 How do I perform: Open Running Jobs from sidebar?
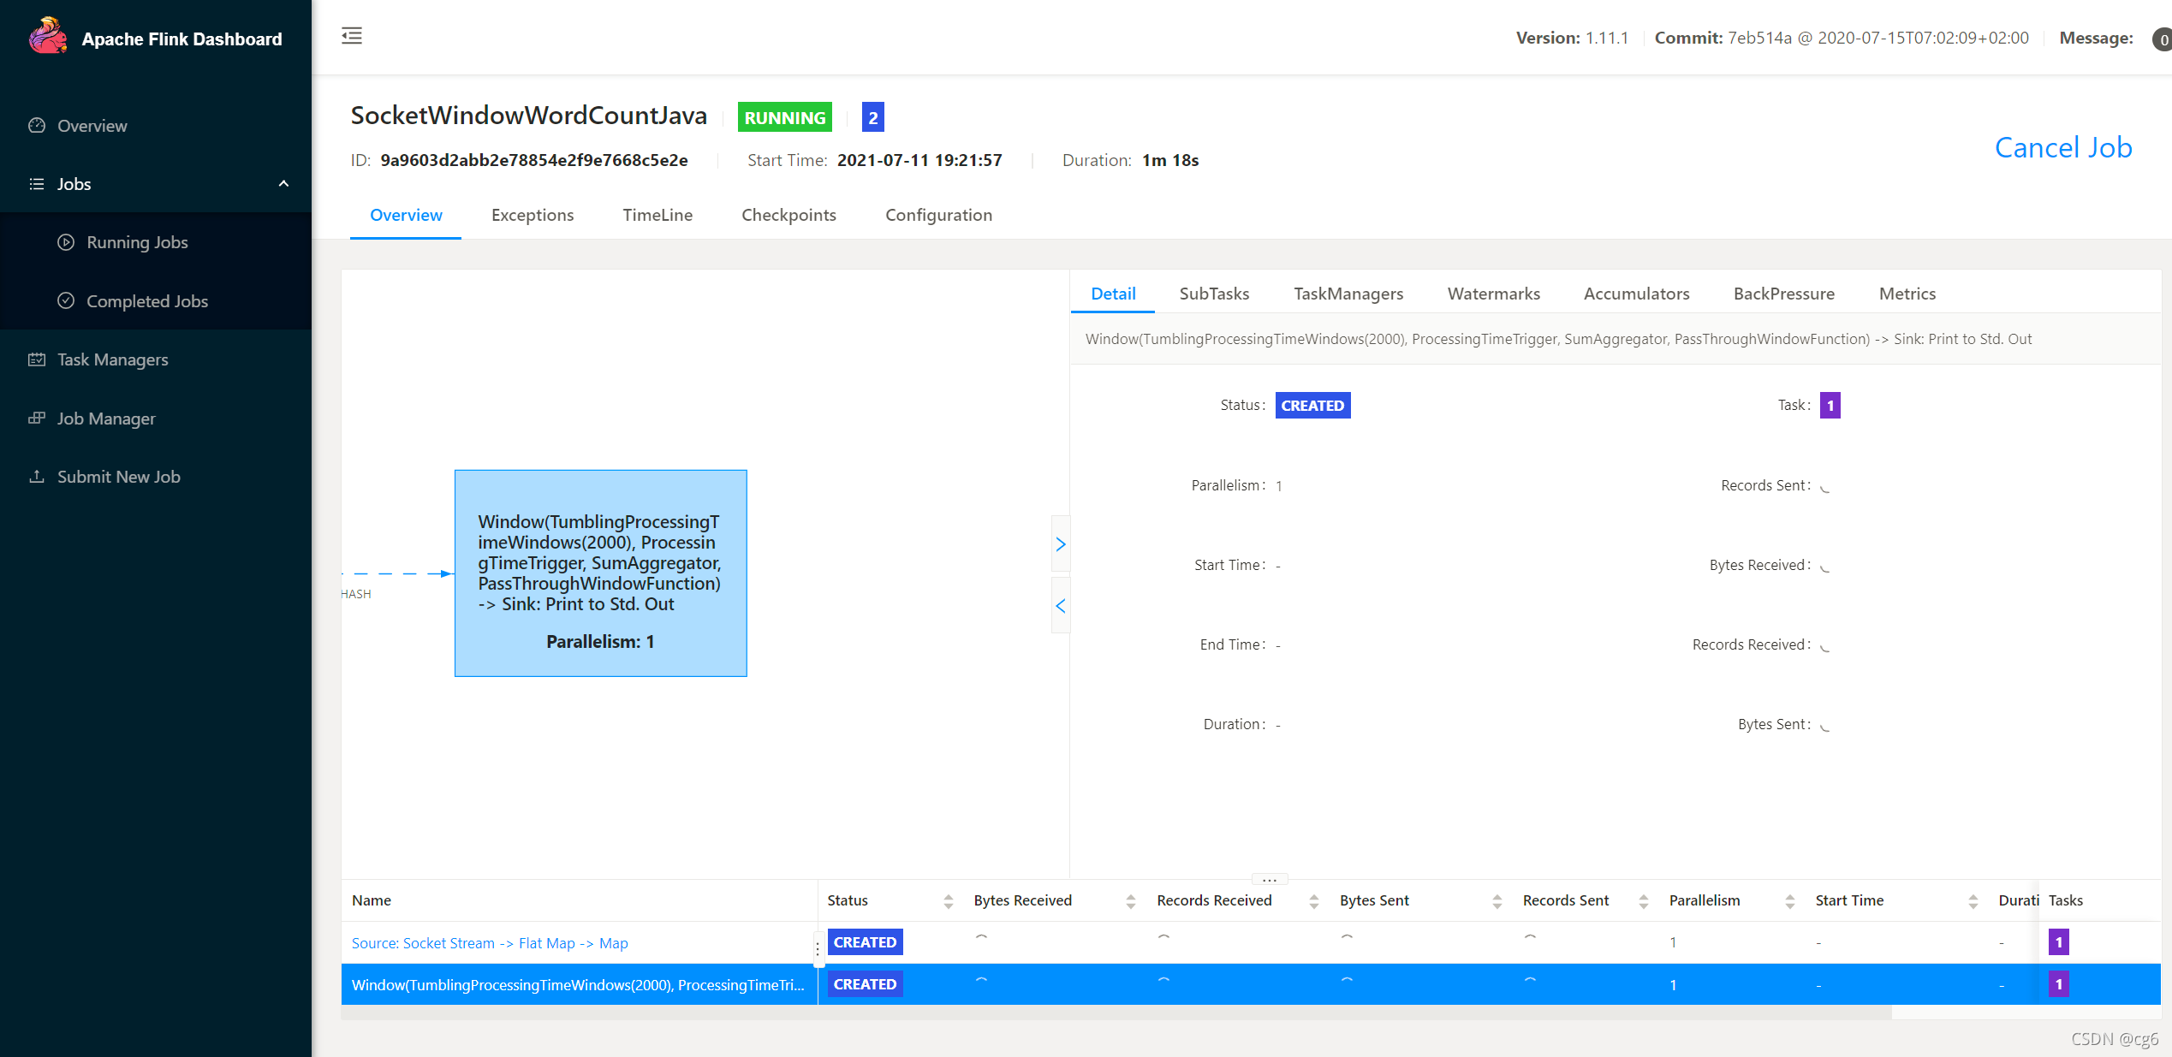click(x=137, y=242)
